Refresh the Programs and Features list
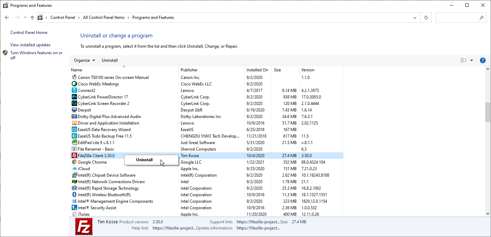The height and width of the screenshot is (237, 491). [426, 17]
